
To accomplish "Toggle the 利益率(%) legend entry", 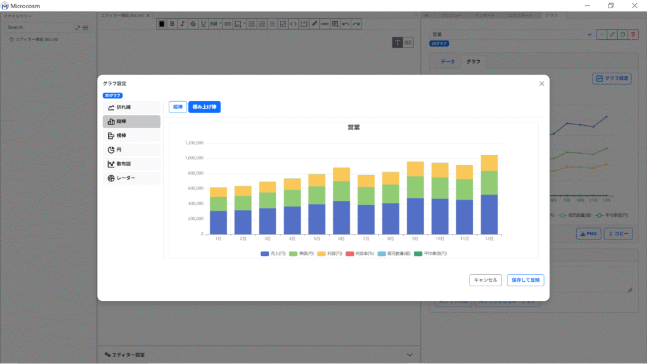I will pos(361,253).
